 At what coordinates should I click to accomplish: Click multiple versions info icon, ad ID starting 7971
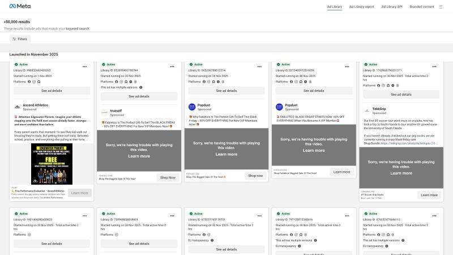coord(315,240)
